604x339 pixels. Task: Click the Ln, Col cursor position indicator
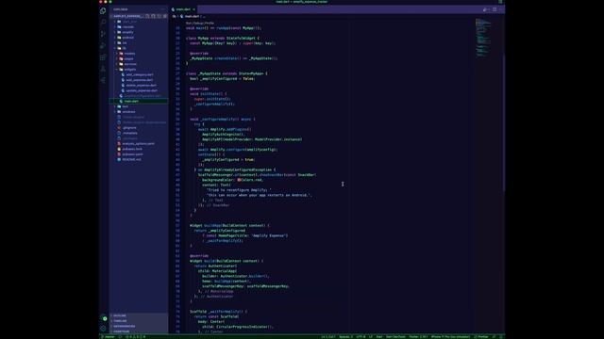pos(328,337)
